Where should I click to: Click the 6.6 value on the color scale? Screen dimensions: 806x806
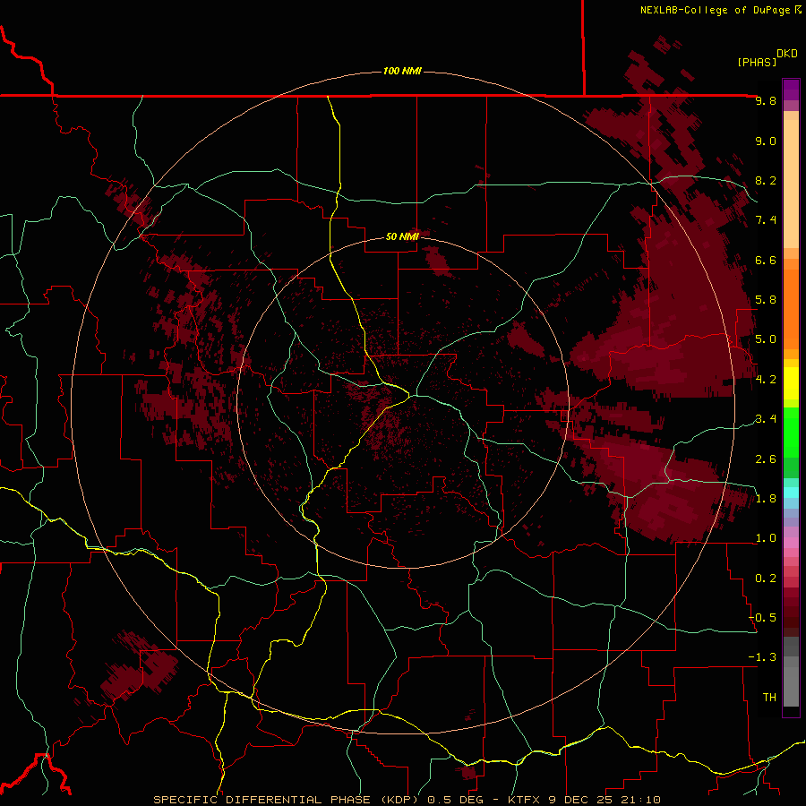766,260
